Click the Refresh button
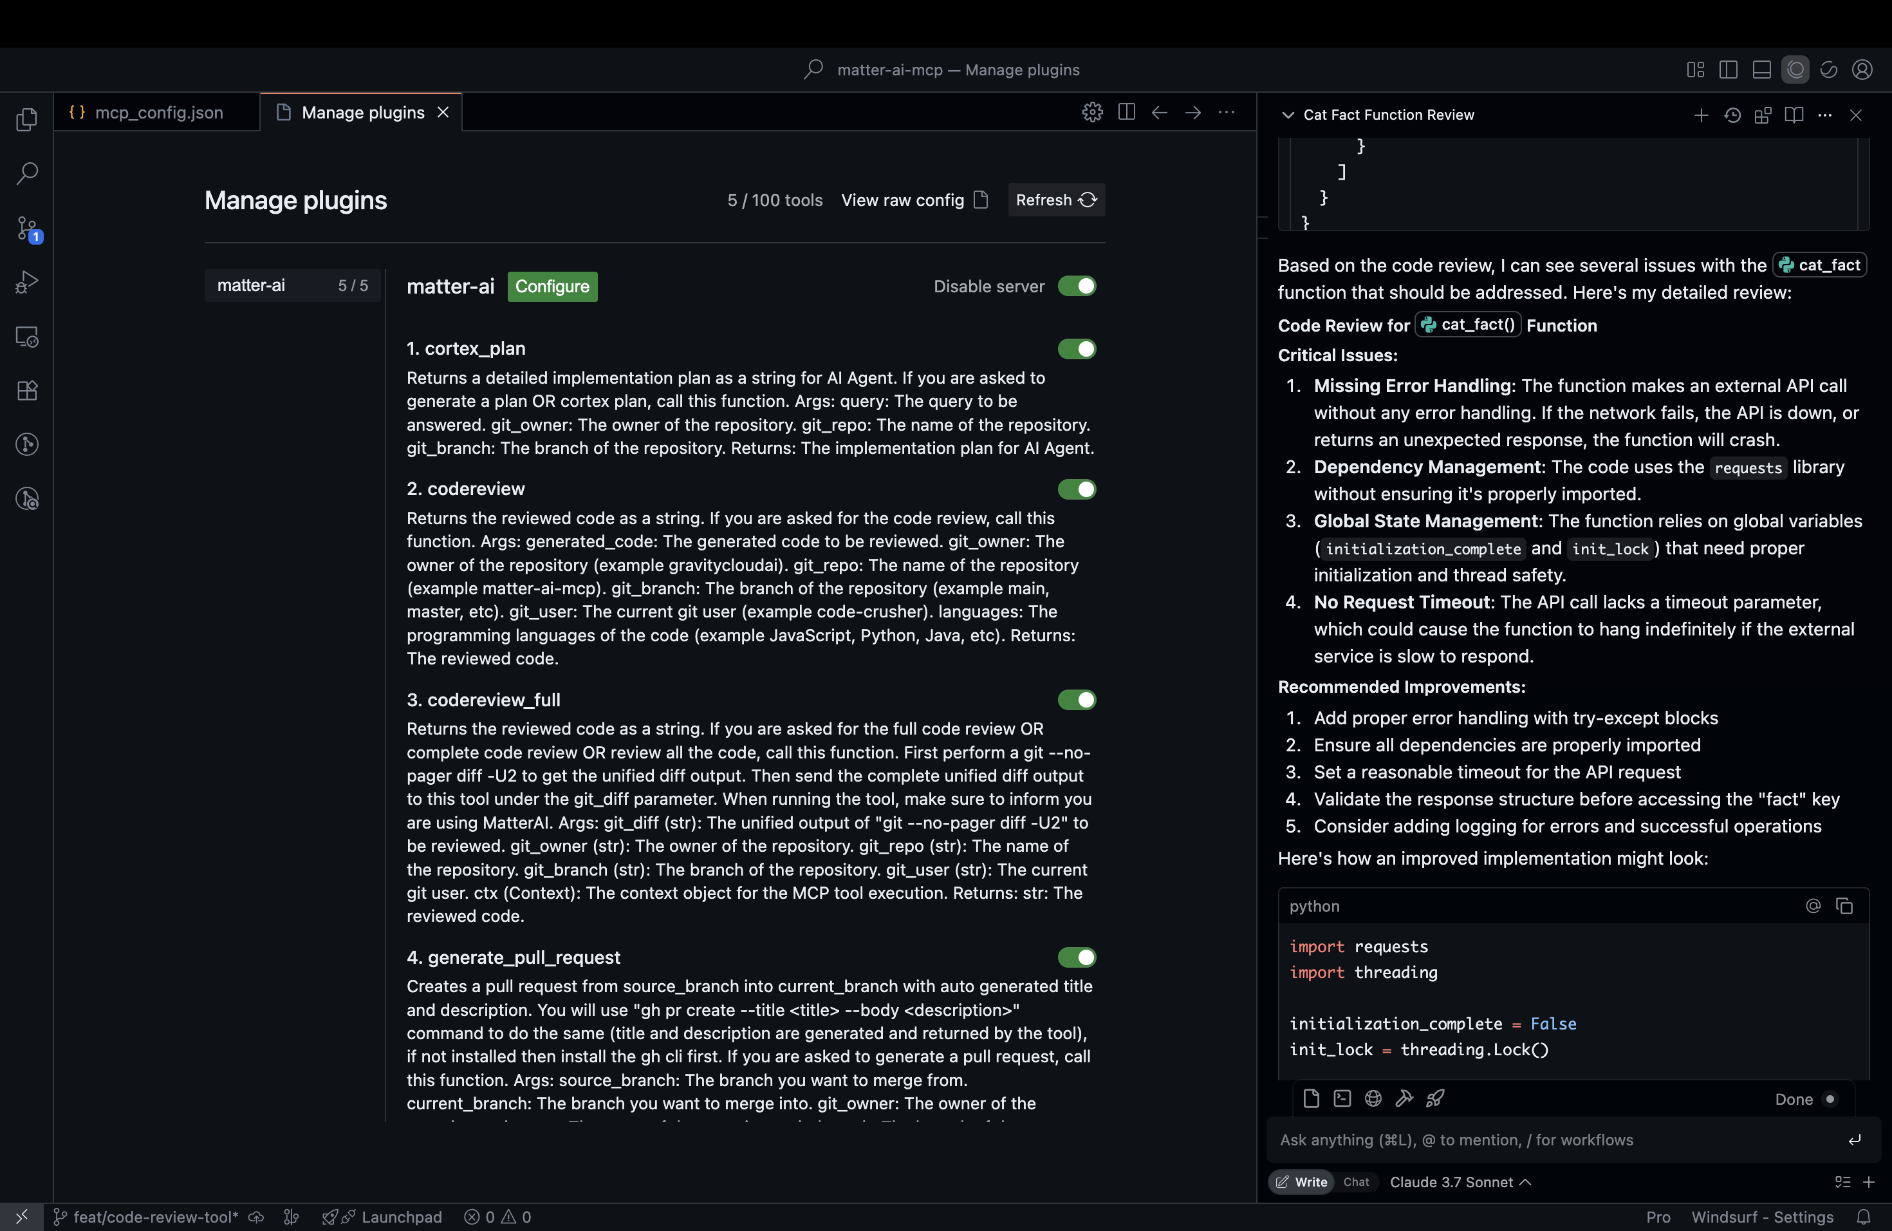 pos(1055,200)
